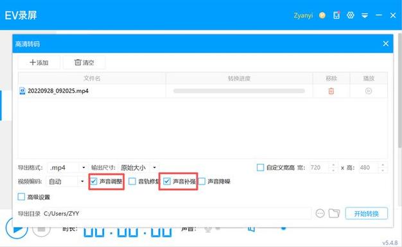The image size is (402, 247).
Task: Click the main window vertical scrollbar at right edge
Action: [x=399, y=90]
